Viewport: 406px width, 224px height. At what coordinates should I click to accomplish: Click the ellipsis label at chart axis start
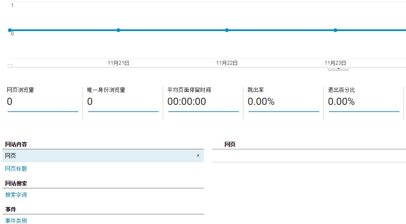(x=10, y=63)
